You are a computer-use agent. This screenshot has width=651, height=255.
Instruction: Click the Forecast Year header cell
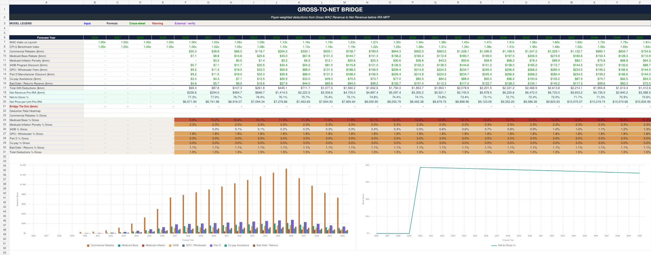(x=46, y=37)
